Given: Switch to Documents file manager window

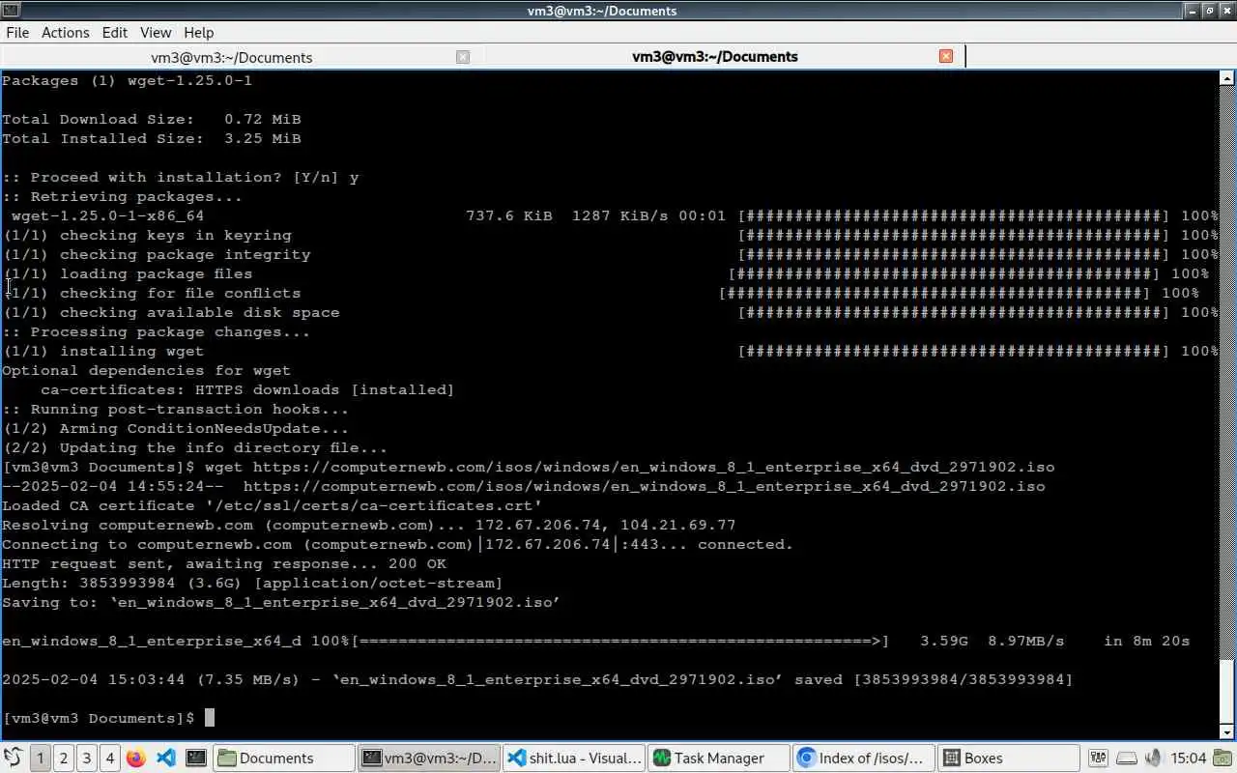Looking at the screenshot, I should (x=283, y=758).
